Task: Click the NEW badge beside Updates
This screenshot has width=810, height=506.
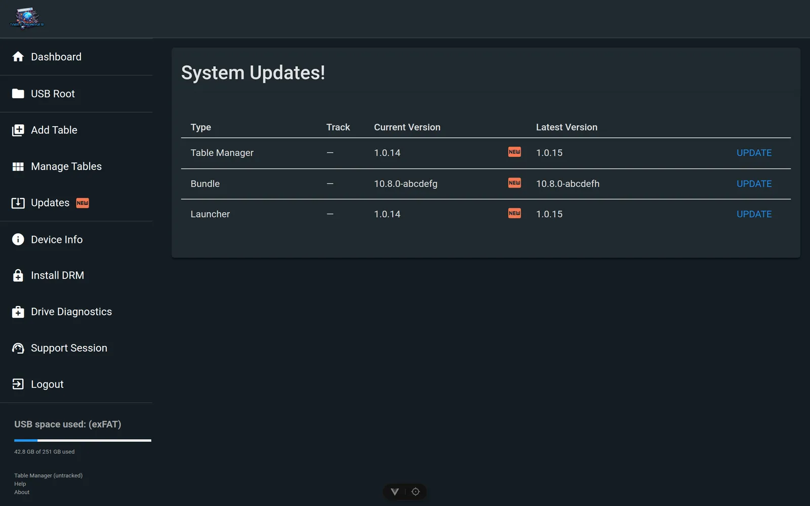Action: coord(83,203)
